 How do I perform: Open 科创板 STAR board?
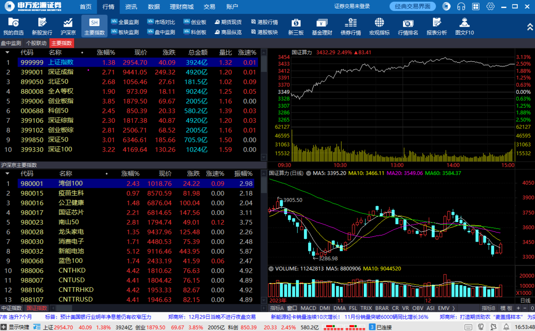coord(195,32)
